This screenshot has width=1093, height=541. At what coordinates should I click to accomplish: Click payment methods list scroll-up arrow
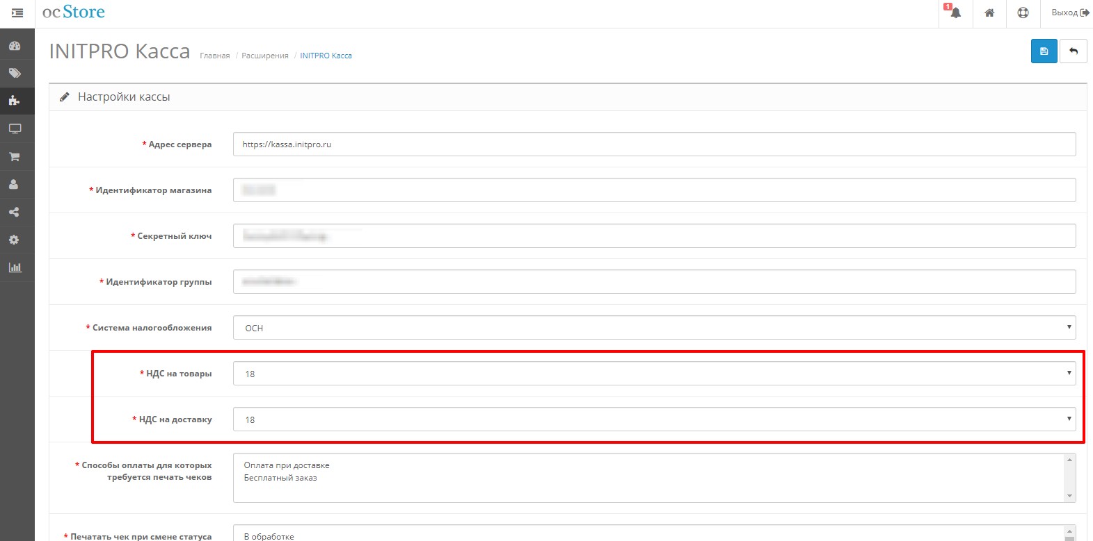pos(1070,460)
